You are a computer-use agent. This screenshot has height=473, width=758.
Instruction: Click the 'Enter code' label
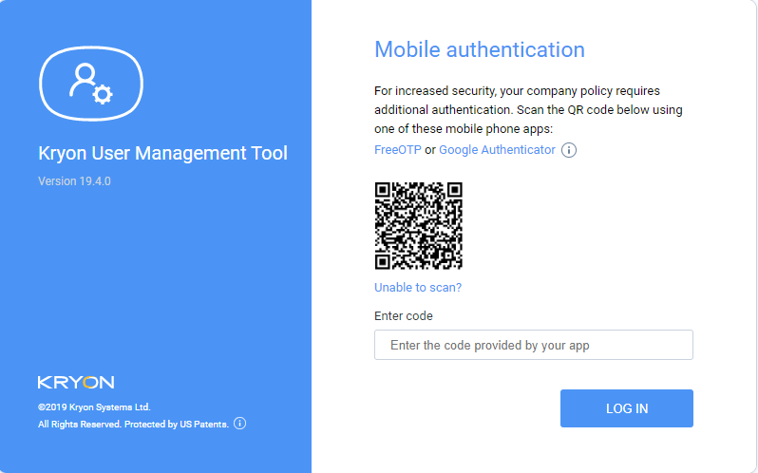click(403, 316)
